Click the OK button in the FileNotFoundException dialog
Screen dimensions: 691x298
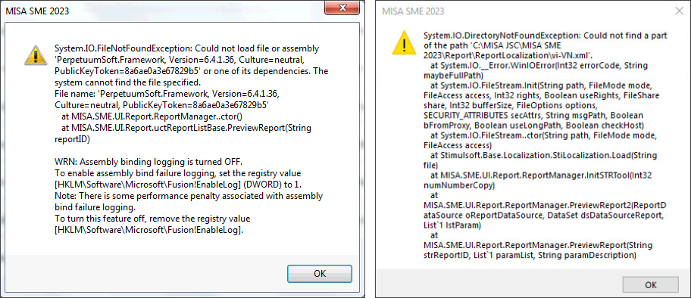point(320,273)
